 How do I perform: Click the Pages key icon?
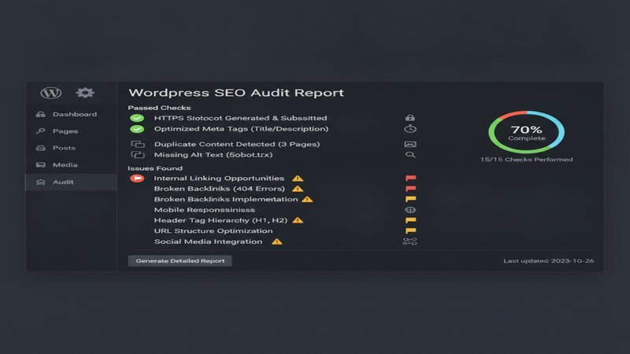[x=41, y=131]
